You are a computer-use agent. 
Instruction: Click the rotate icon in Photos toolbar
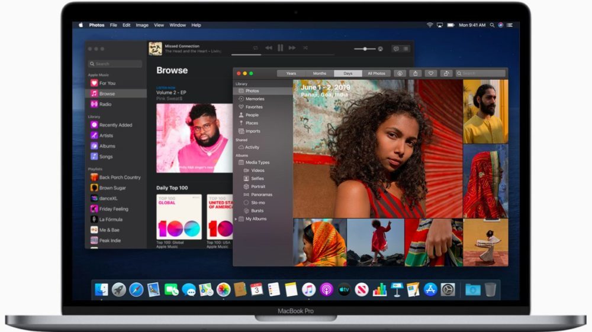click(x=446, y=73)
